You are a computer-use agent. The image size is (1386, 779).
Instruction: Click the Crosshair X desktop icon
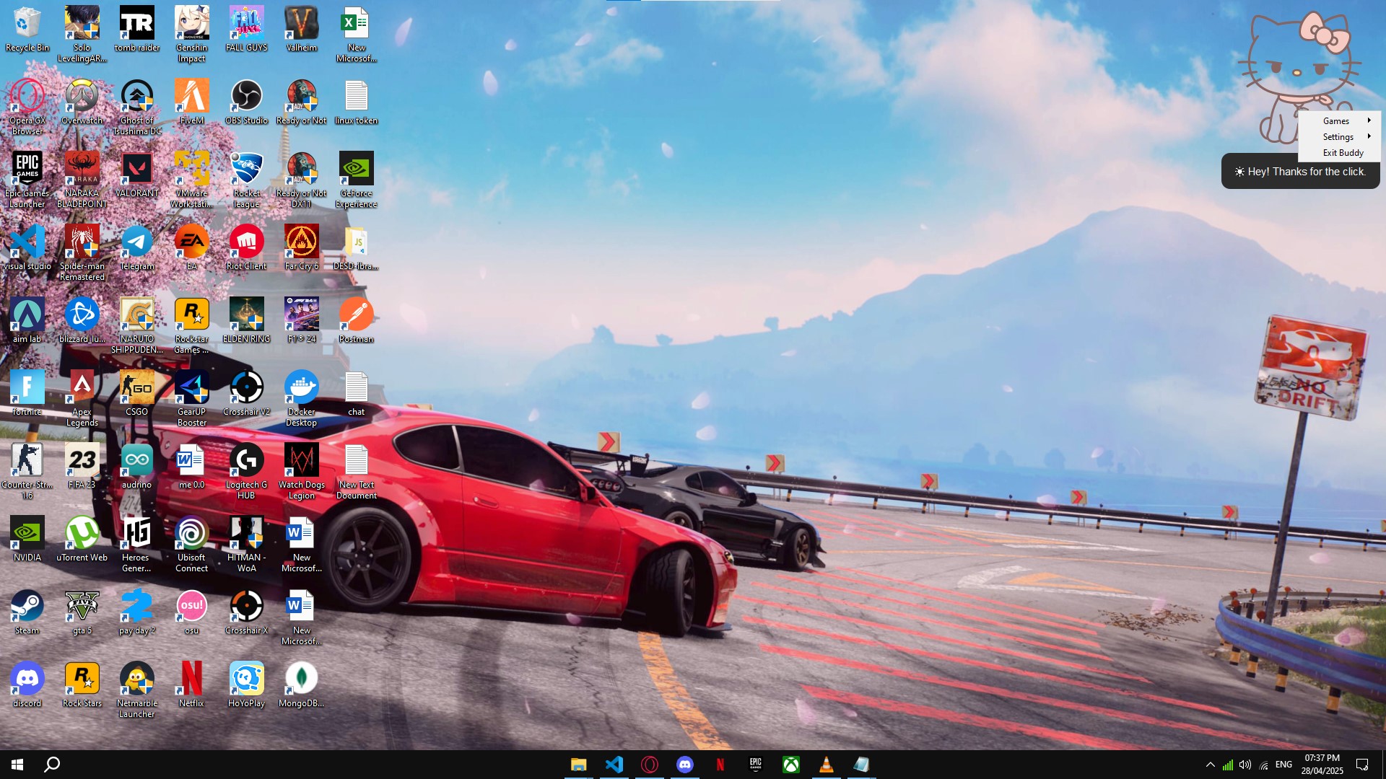246,612
